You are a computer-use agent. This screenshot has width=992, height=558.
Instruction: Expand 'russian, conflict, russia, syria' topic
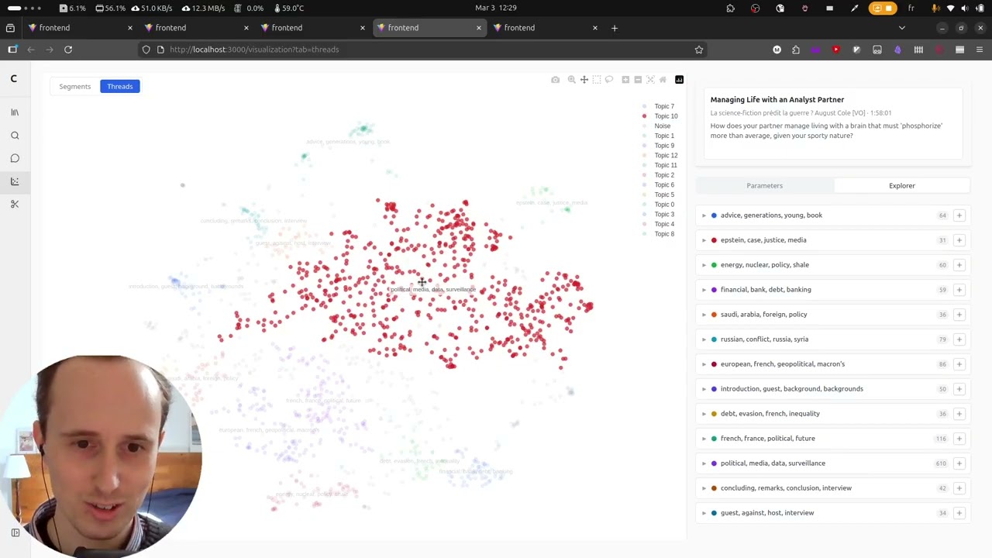704,339
